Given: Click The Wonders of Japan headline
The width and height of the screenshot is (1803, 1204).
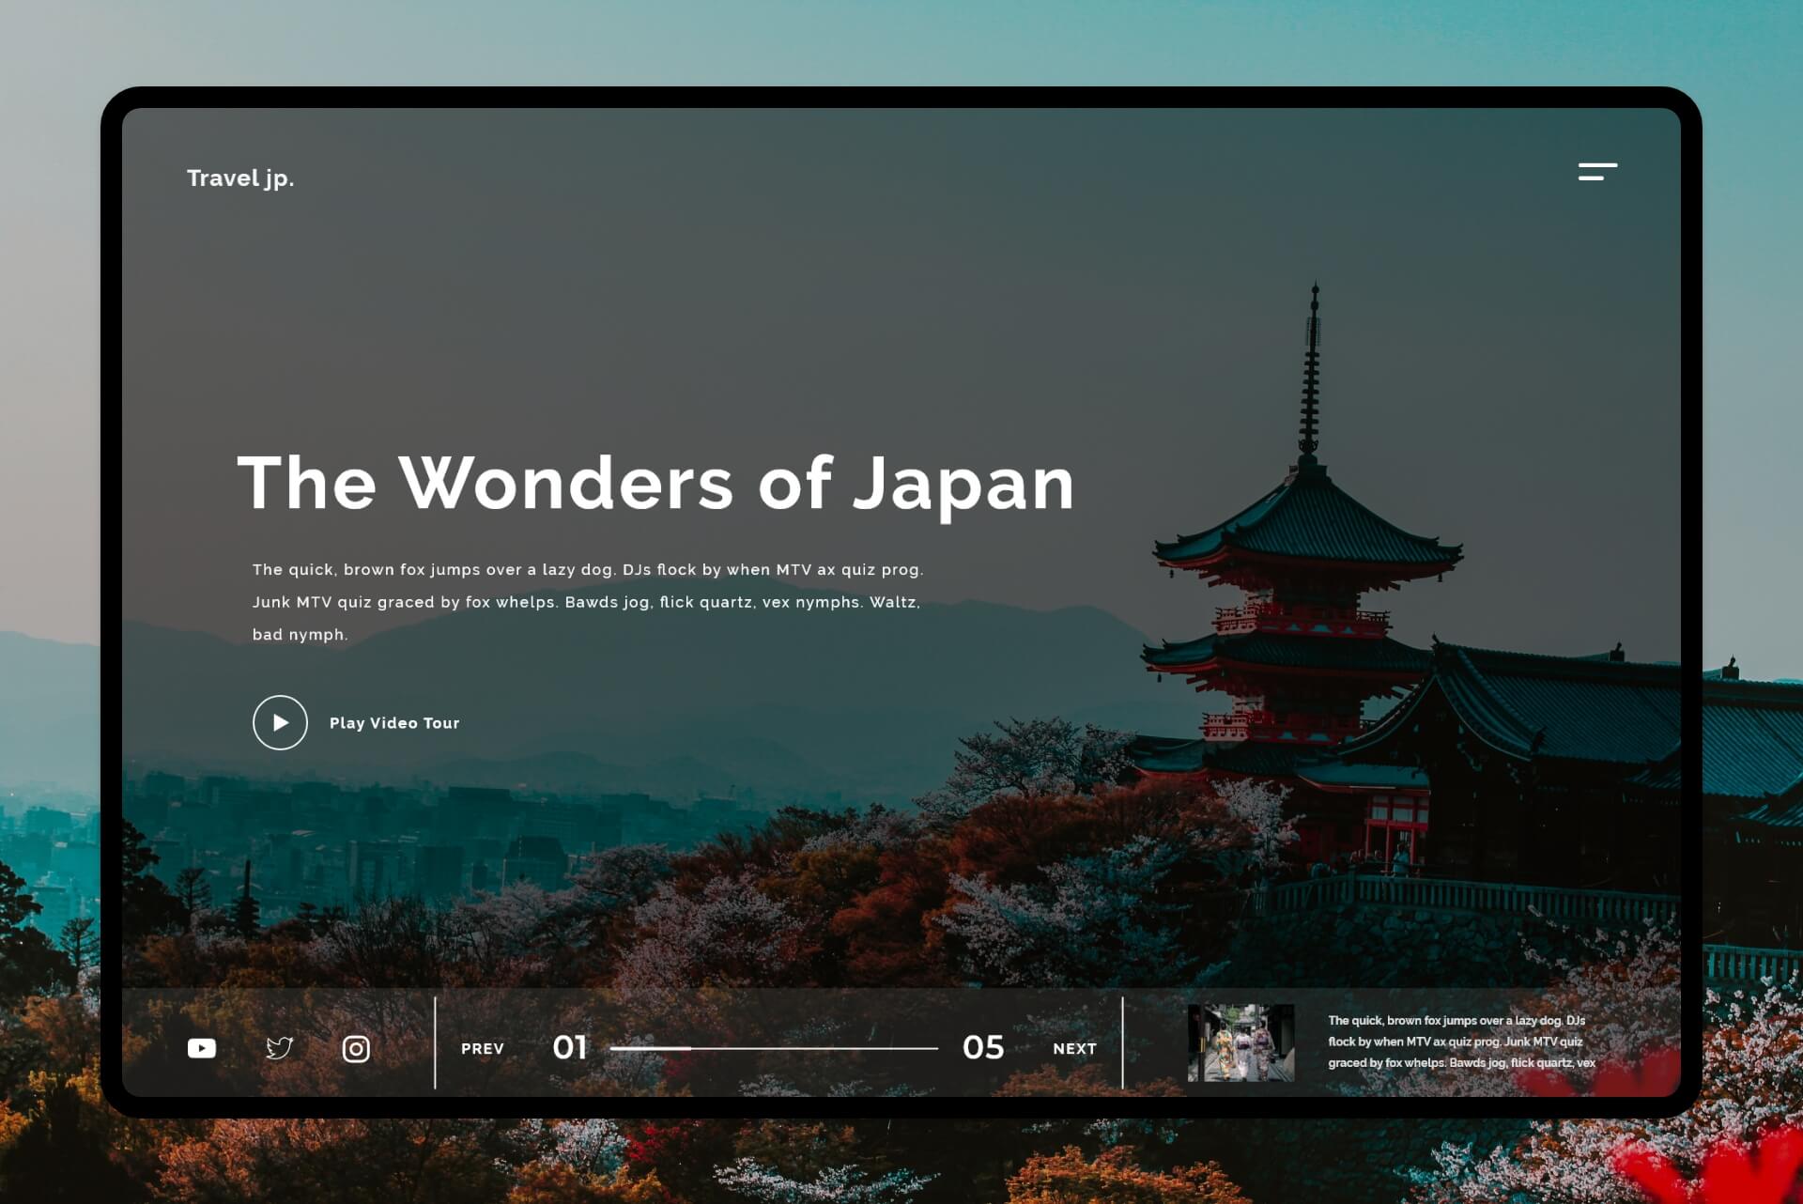Looking at the screenshot, I should click(655, 484).
